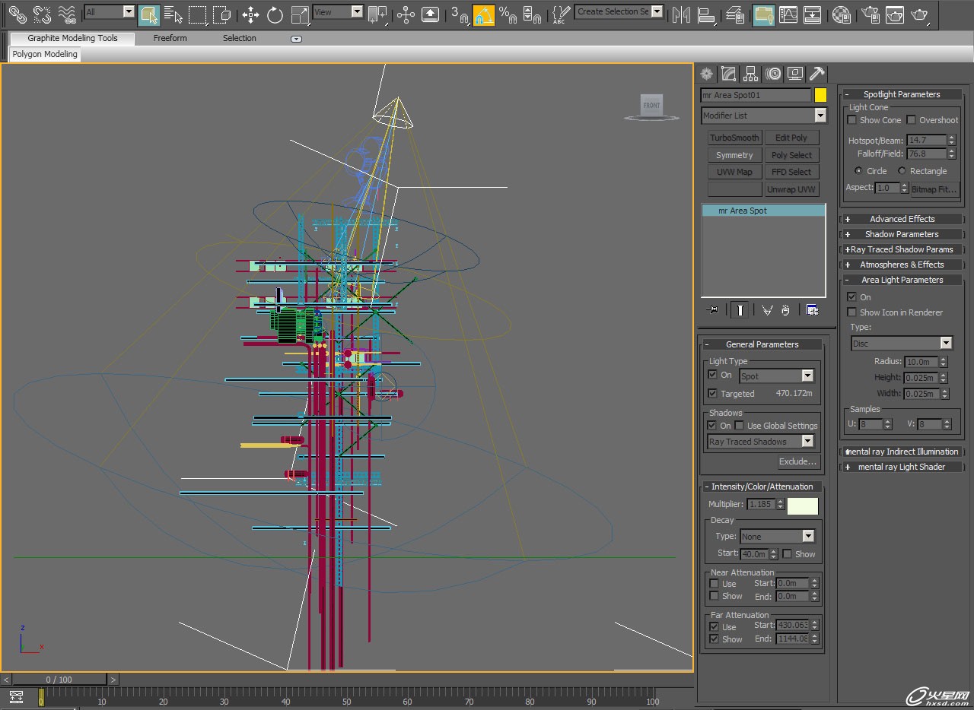
Task: Switch to the Freeform ribbon tab
Action: pyautogui.click(x=170, y=38)
